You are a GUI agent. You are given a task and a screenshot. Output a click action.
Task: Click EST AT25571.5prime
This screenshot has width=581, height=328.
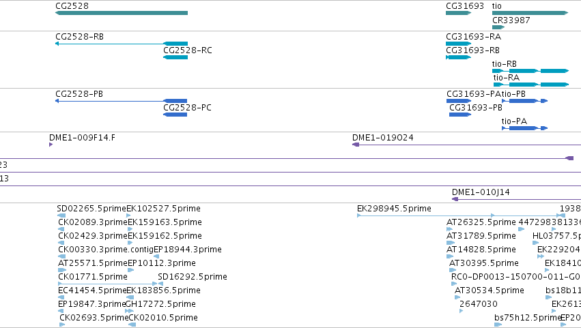tap(93, 263)
